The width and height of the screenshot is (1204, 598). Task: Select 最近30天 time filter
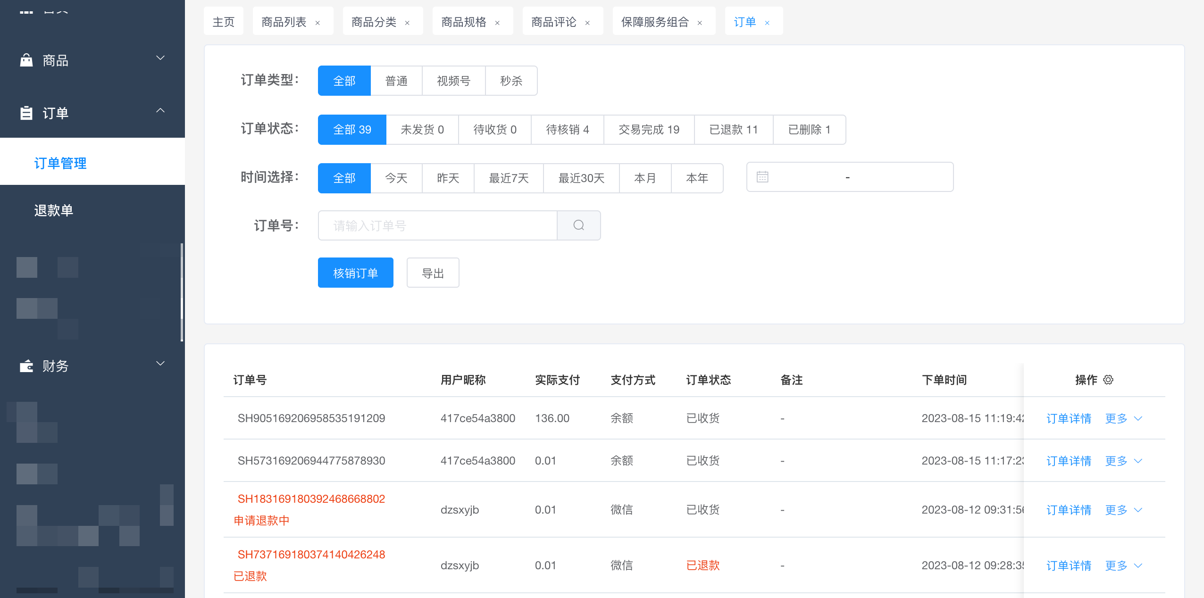[x=581, y=178]
